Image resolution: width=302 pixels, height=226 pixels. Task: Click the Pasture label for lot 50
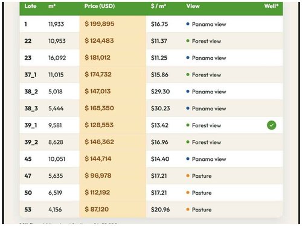pyautogui.click(x=202, y=193)
